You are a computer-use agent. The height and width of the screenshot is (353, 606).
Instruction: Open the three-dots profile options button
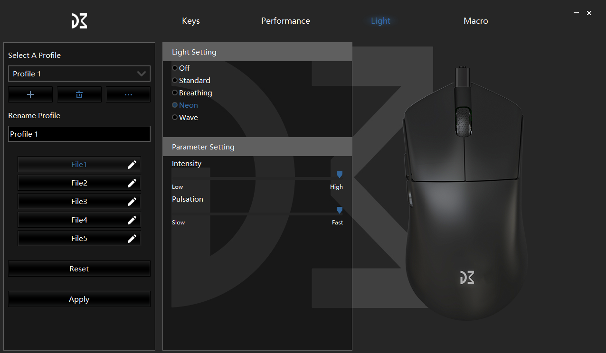coord(128,94)
